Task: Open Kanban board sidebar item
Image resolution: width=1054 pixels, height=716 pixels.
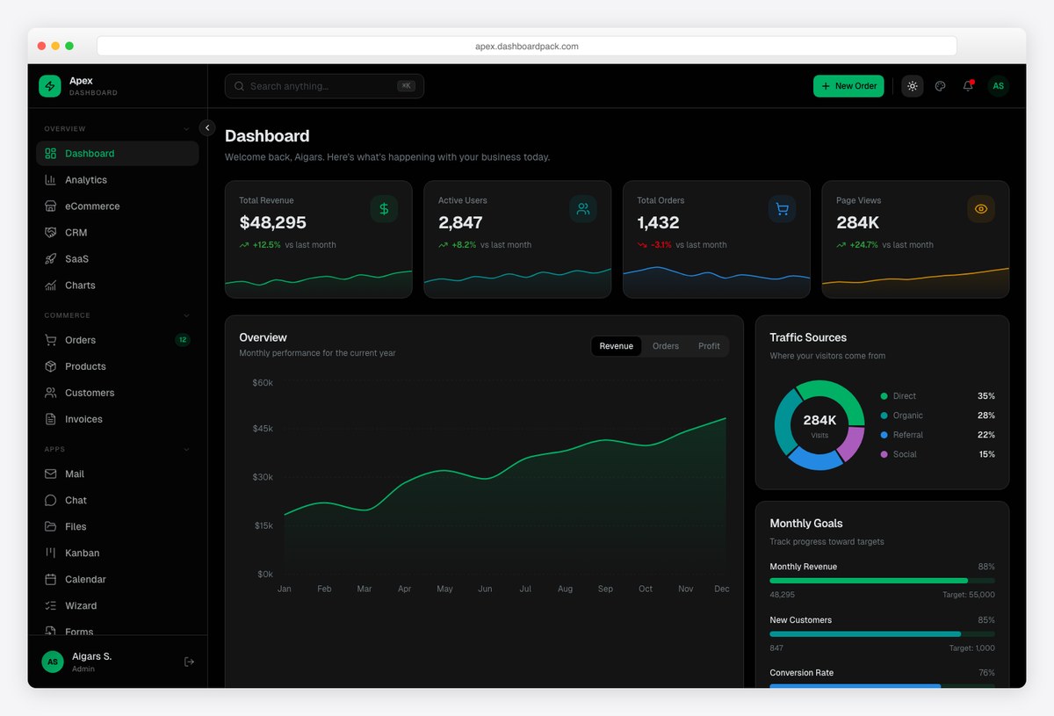Action: 118,553
